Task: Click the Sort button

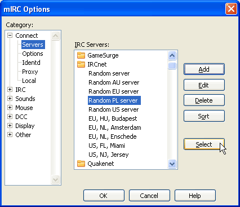Action: (204, 116)
